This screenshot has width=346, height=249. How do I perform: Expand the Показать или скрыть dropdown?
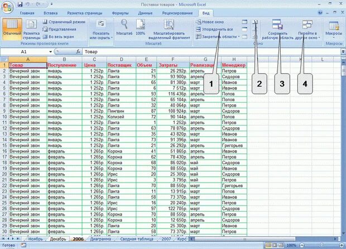pyautogui.click(x=101, y=30)
